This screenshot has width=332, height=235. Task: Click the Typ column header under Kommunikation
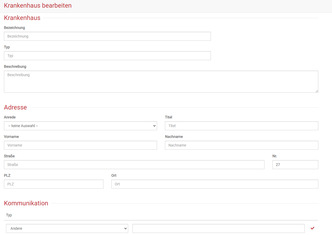[9, 215]
